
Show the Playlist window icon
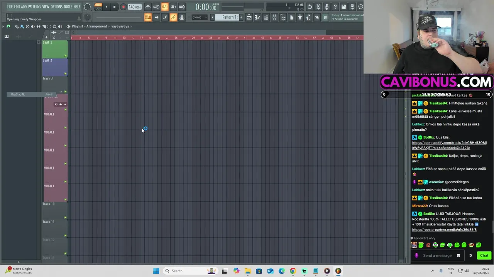[249, 17]
